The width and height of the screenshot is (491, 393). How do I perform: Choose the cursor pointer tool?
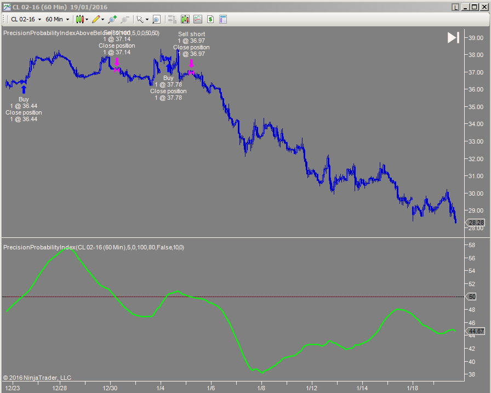coord(140,19)
